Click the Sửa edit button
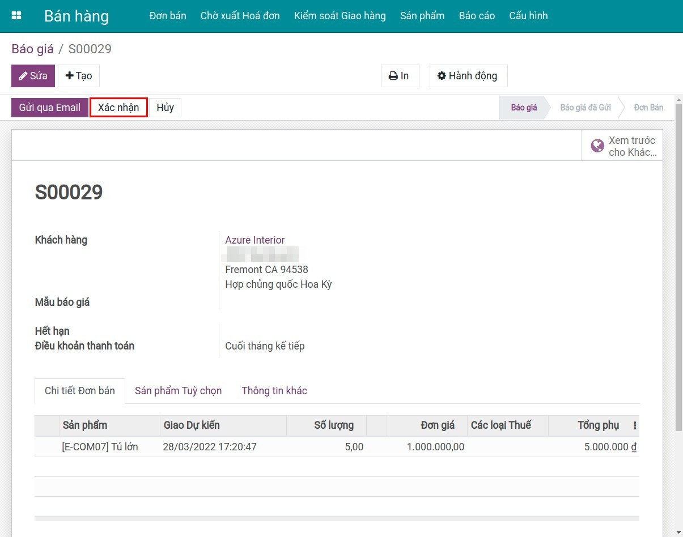The width and height of the screenshot is (683, 537). (33, 76)
